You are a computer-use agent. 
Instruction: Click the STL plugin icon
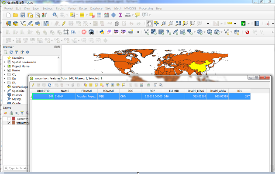(73, 32)
